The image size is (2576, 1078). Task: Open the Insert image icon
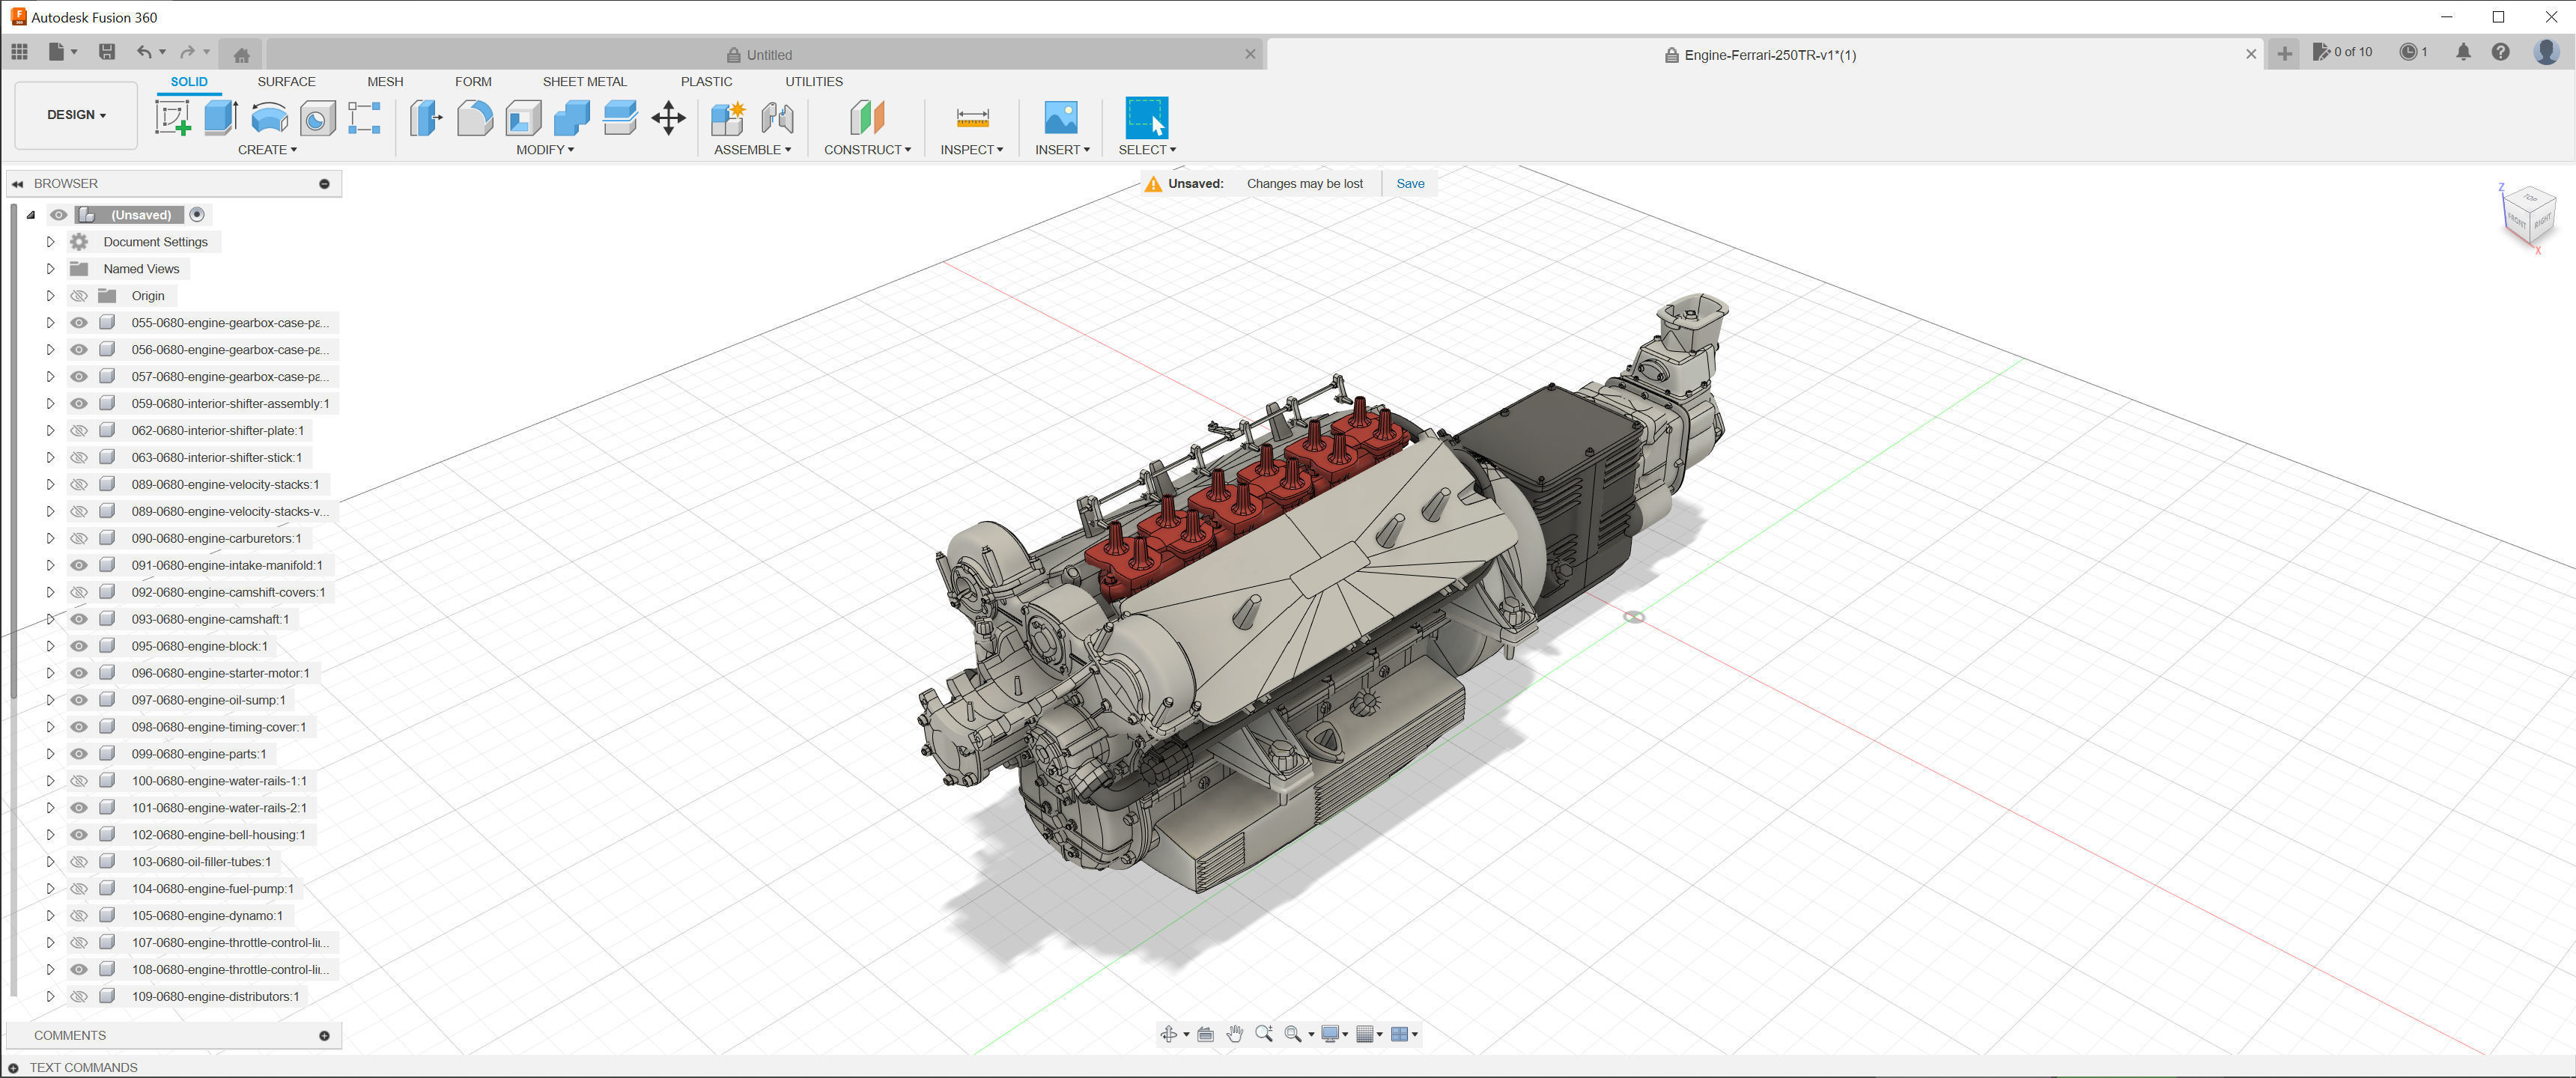pyautogui.click(x=1060, y=118)
